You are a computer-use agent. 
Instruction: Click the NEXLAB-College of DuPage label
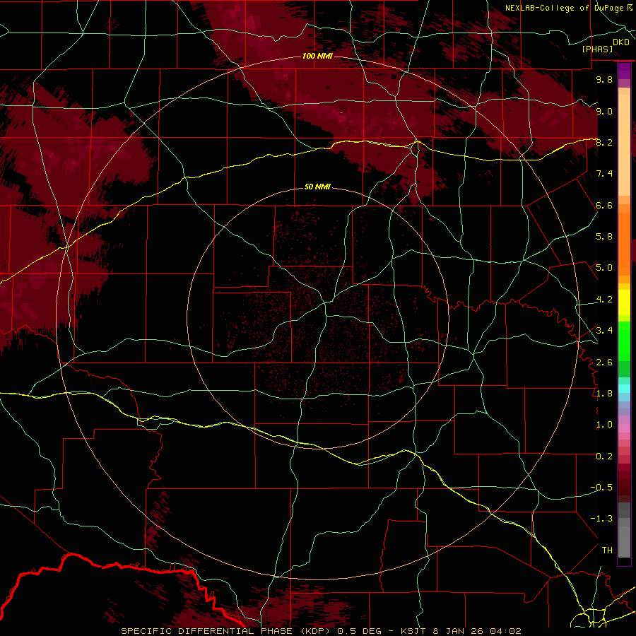tap(566, 8)
